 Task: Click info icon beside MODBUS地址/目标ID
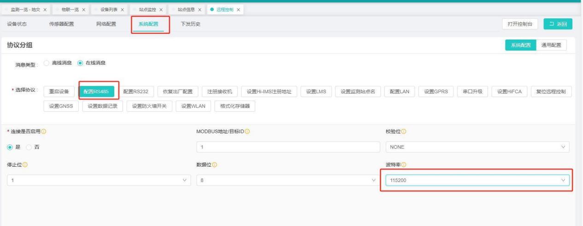[247, 132]
